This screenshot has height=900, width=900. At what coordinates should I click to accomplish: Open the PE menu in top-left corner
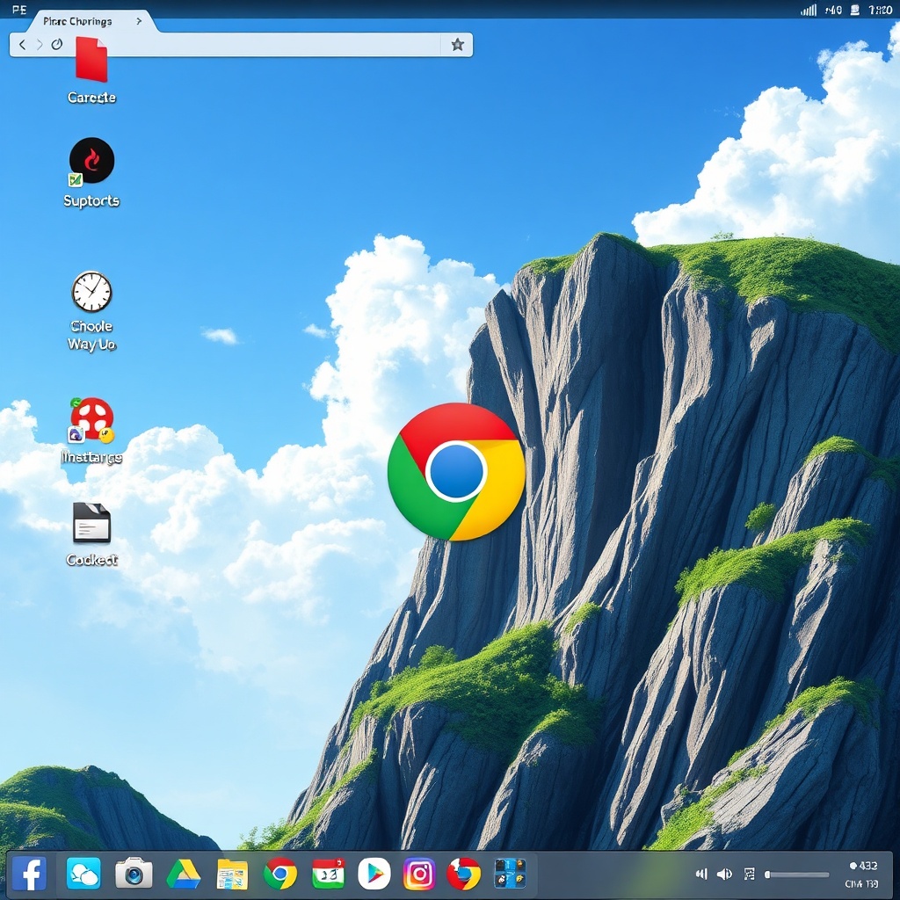point(19,10)
